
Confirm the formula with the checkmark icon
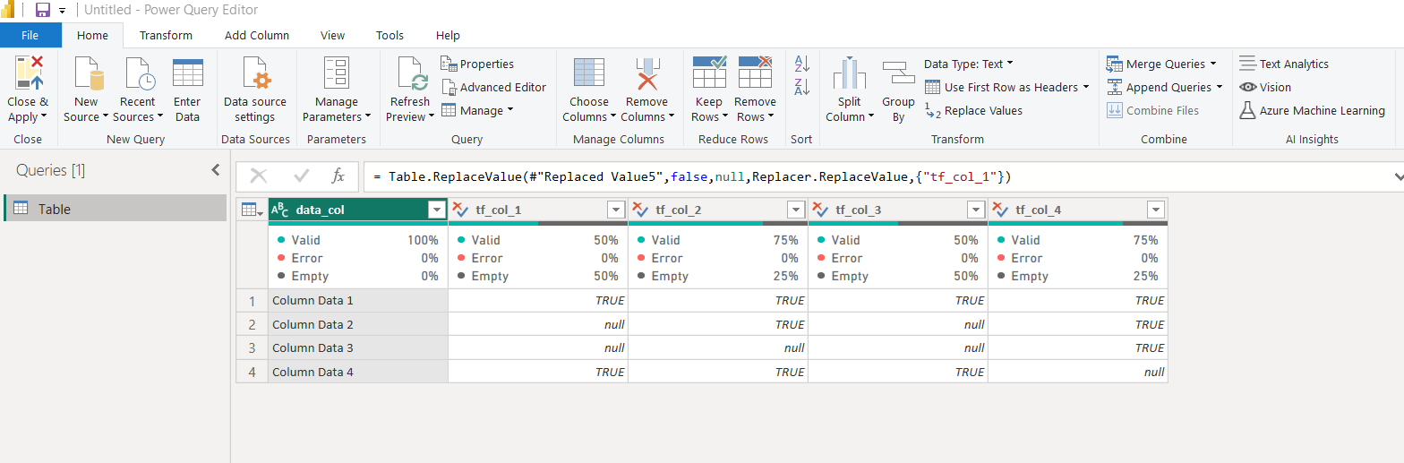[x=302, y=176]
